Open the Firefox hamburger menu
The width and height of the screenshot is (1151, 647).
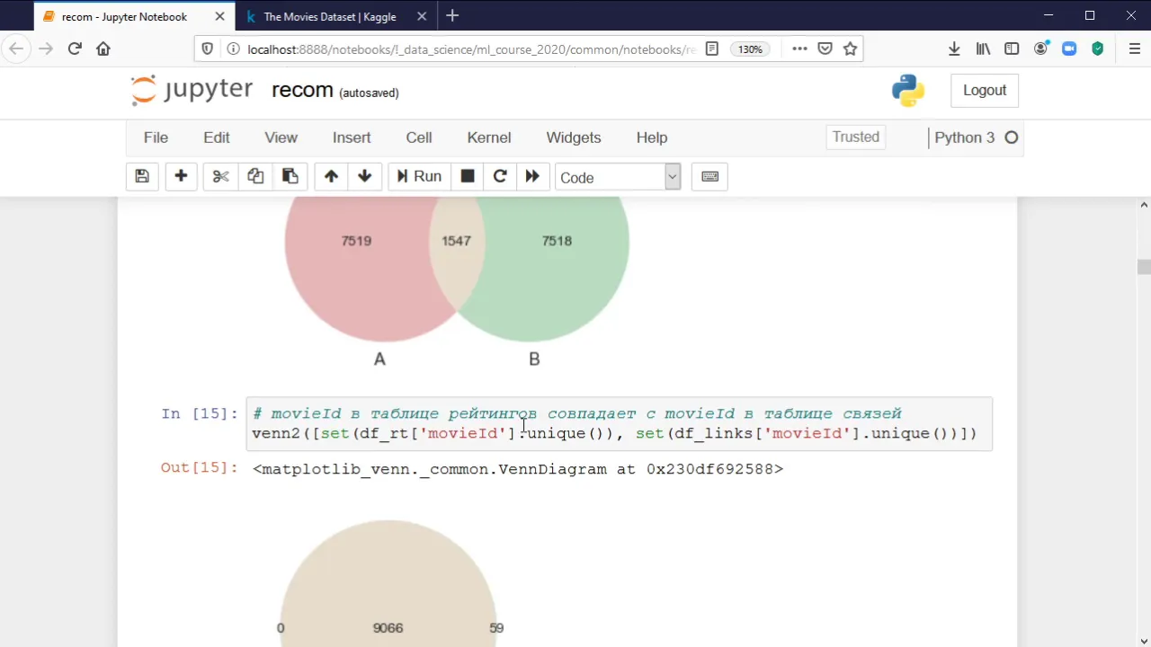(1135, 49)
